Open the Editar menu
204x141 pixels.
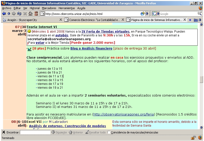[17, 8]
